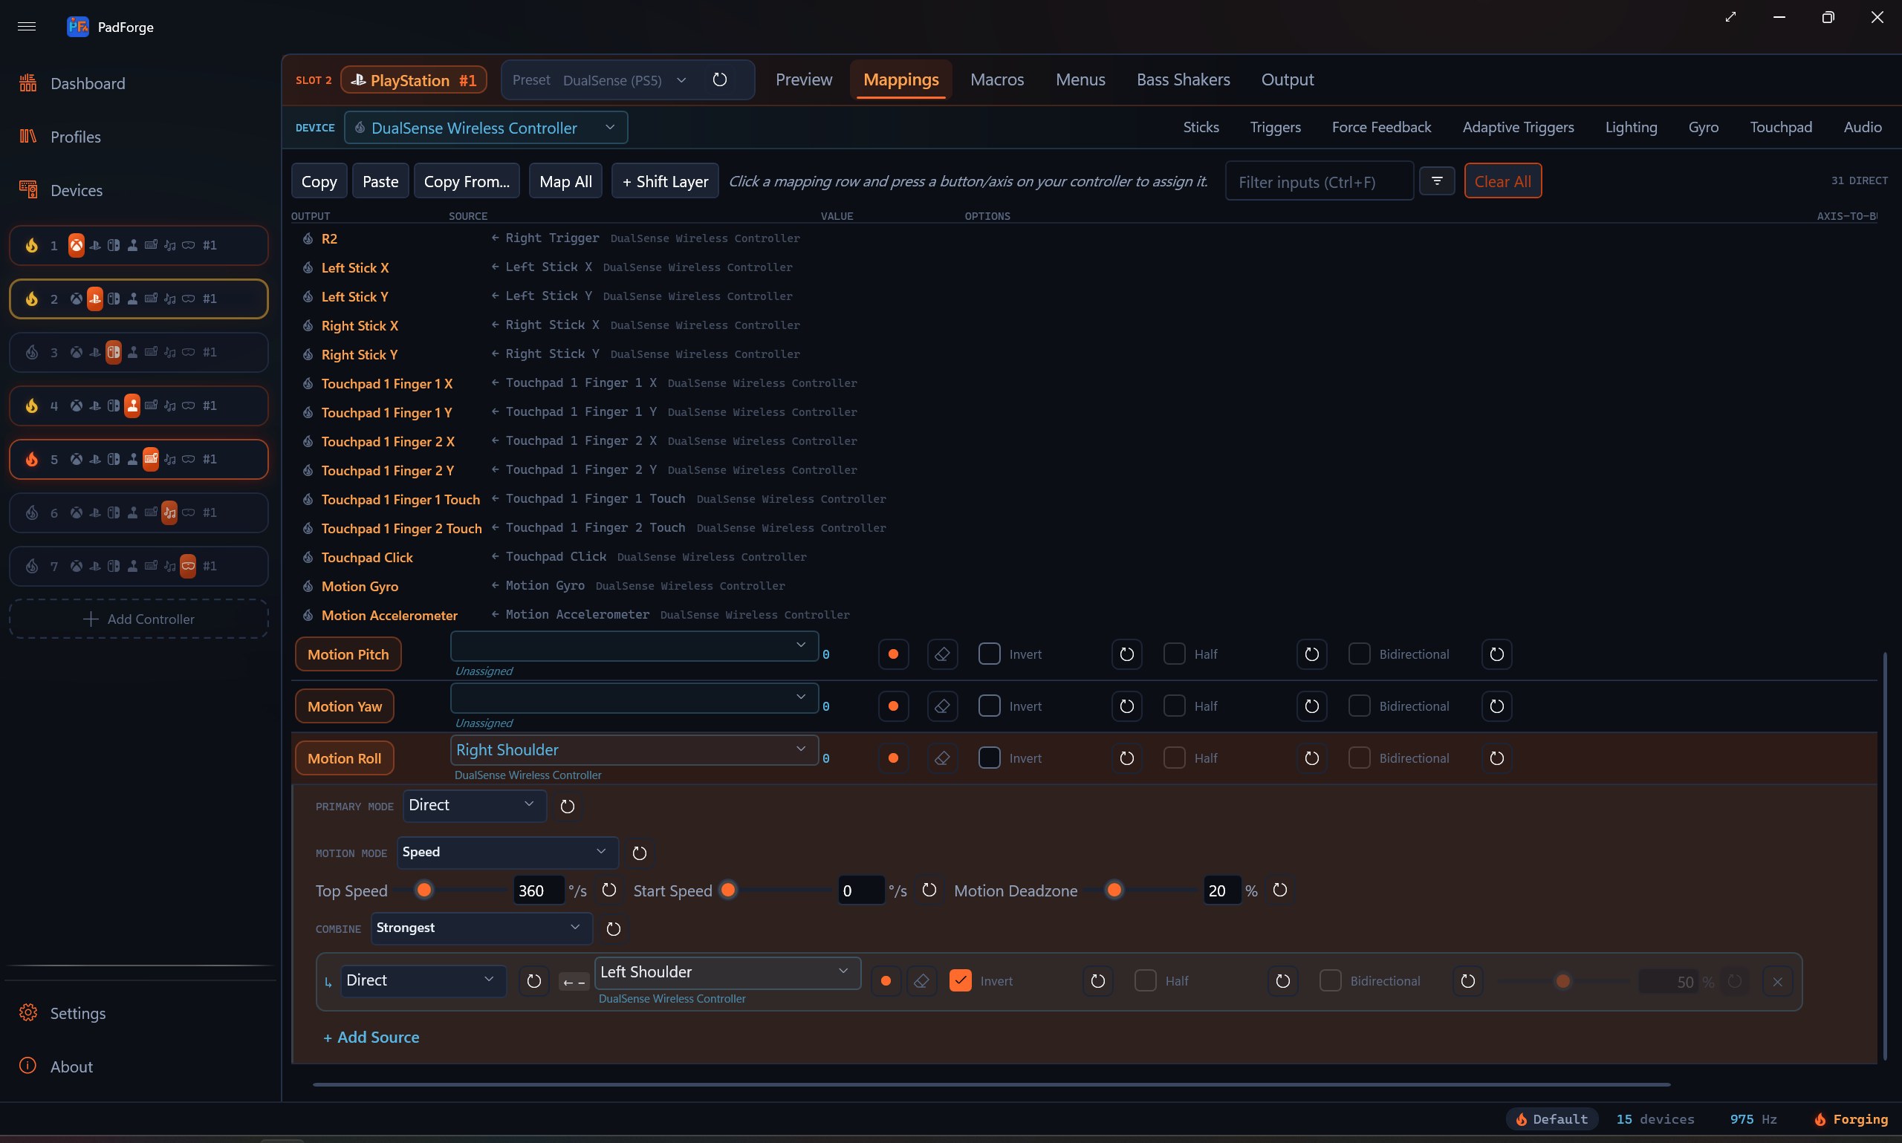
Task: Clear the Motion Yaw mapping with the eraser icon
Action: click(x=941, y=706)
